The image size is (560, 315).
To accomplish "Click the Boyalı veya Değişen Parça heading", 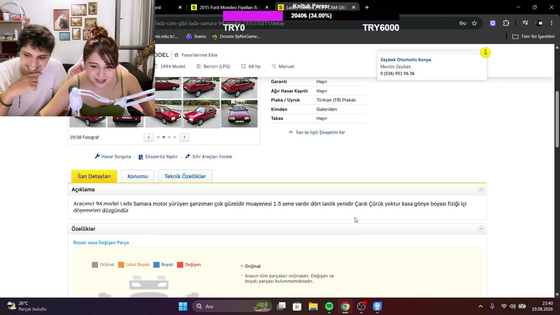I will (x=101, y=243).
